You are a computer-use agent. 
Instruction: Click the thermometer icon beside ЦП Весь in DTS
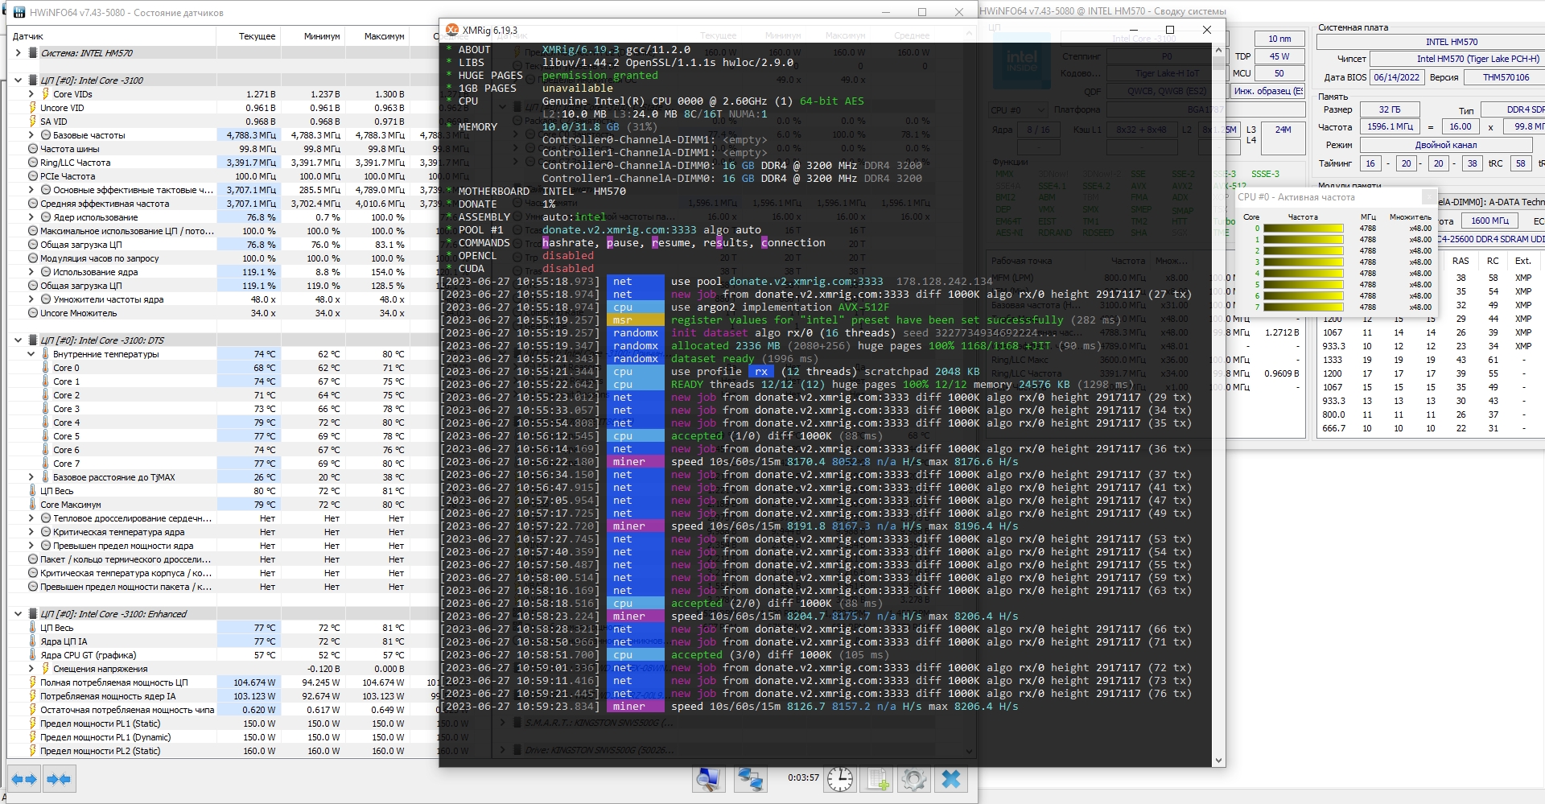click(33, 491)
